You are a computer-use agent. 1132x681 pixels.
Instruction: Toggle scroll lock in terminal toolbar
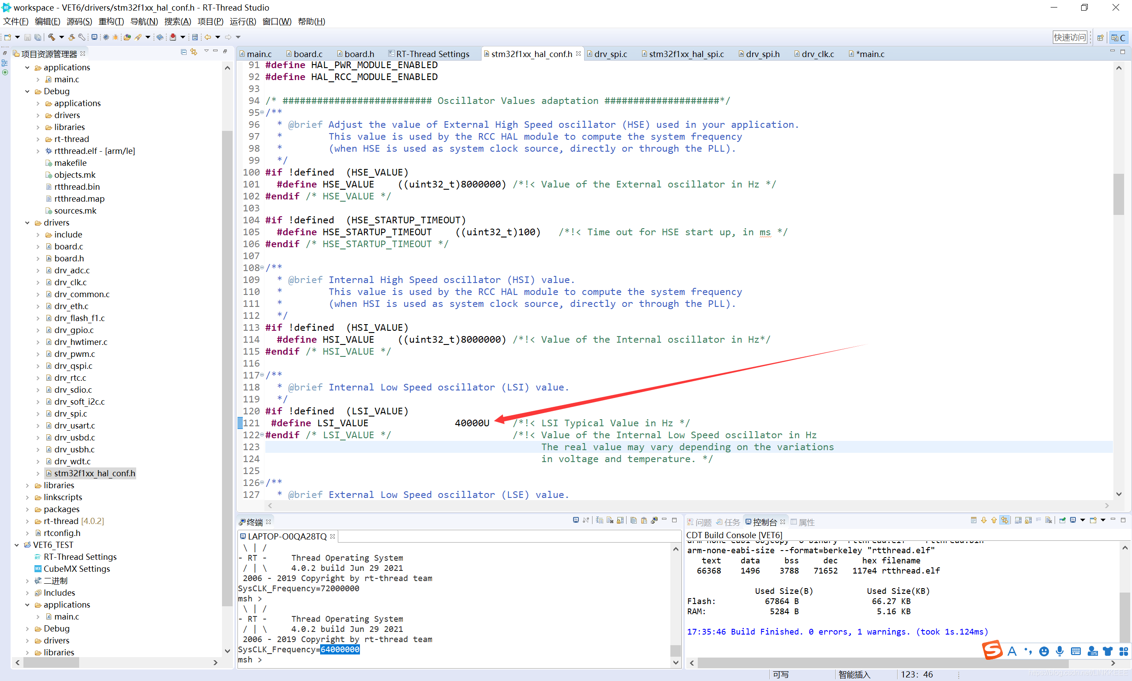[620, 520]
